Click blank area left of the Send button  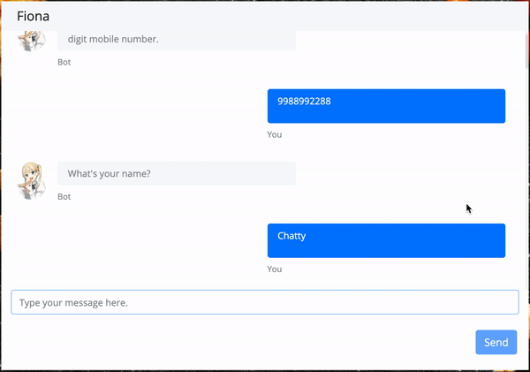[237, 342]
